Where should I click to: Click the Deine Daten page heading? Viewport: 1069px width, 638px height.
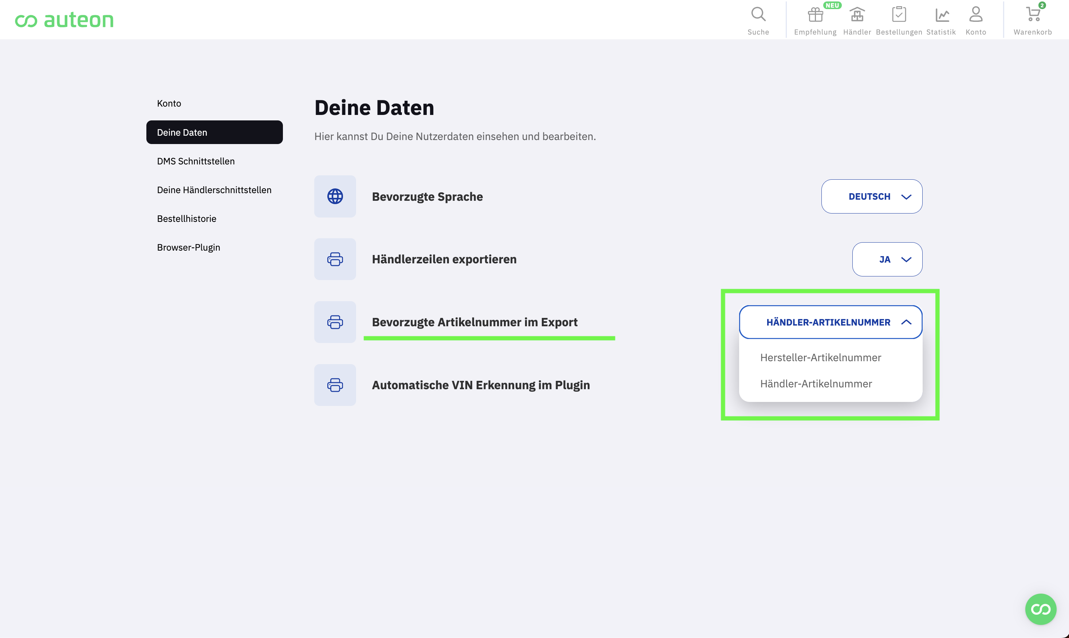coord(374,107)
